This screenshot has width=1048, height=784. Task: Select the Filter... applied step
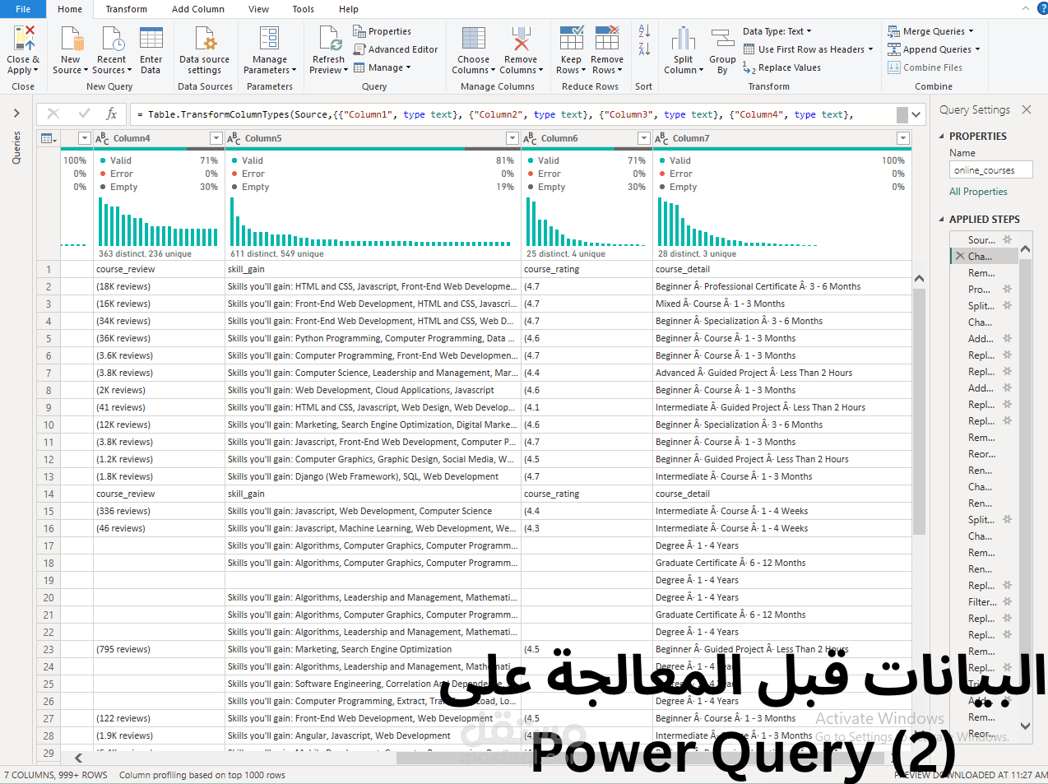[982, 601]
